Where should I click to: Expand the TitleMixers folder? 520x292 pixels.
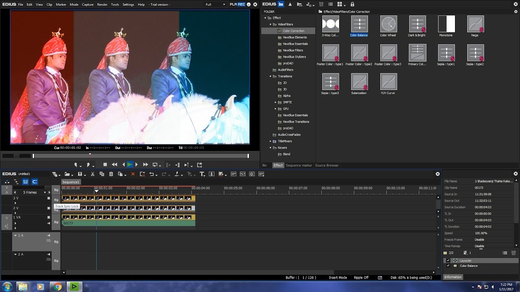point(270,141)
